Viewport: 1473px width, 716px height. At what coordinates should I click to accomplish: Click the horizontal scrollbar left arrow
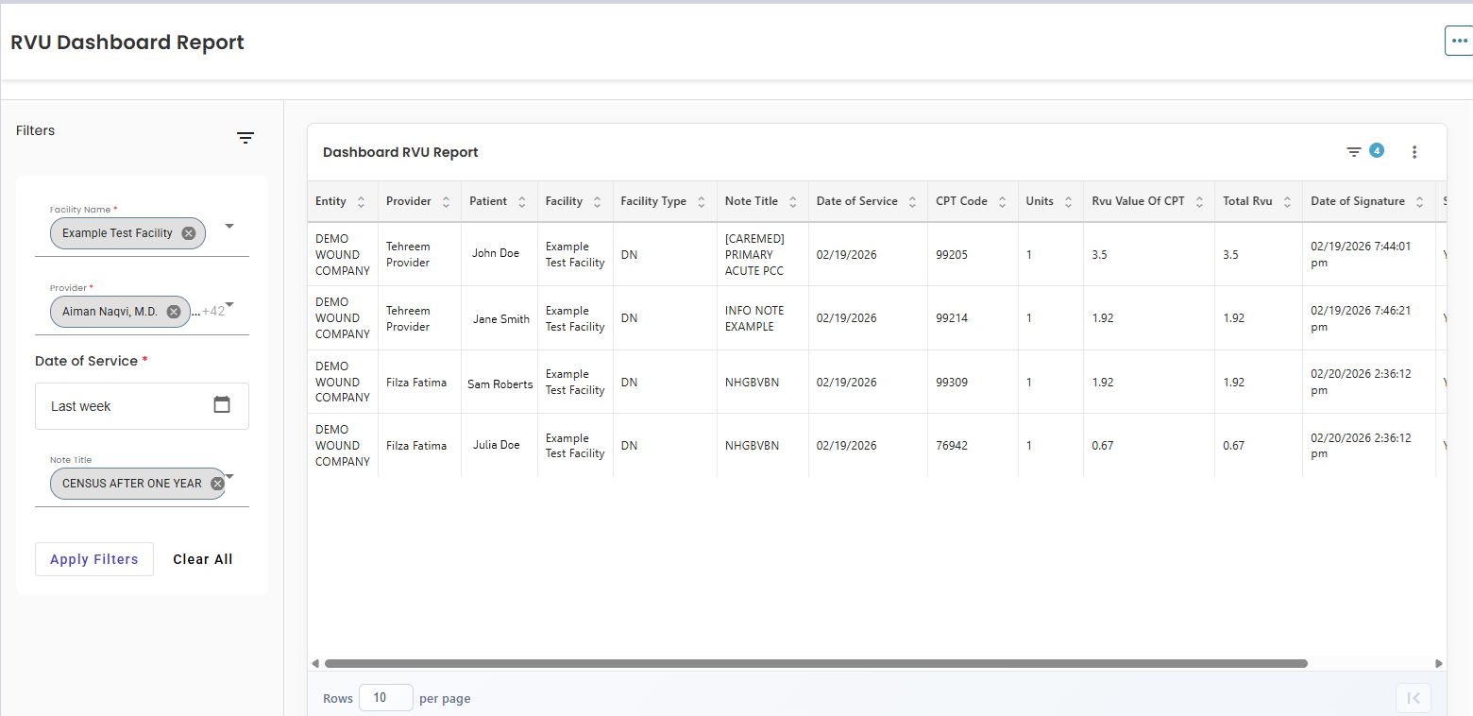[315, 663]
